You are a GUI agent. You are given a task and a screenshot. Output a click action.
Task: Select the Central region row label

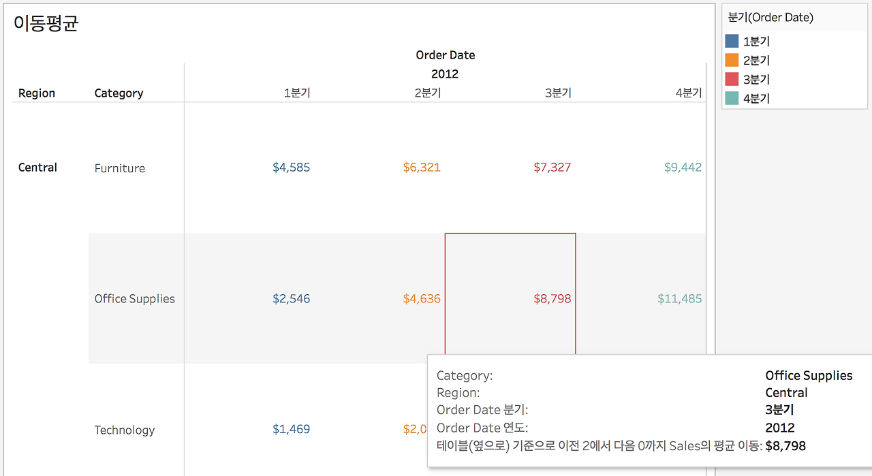(37, 168)
